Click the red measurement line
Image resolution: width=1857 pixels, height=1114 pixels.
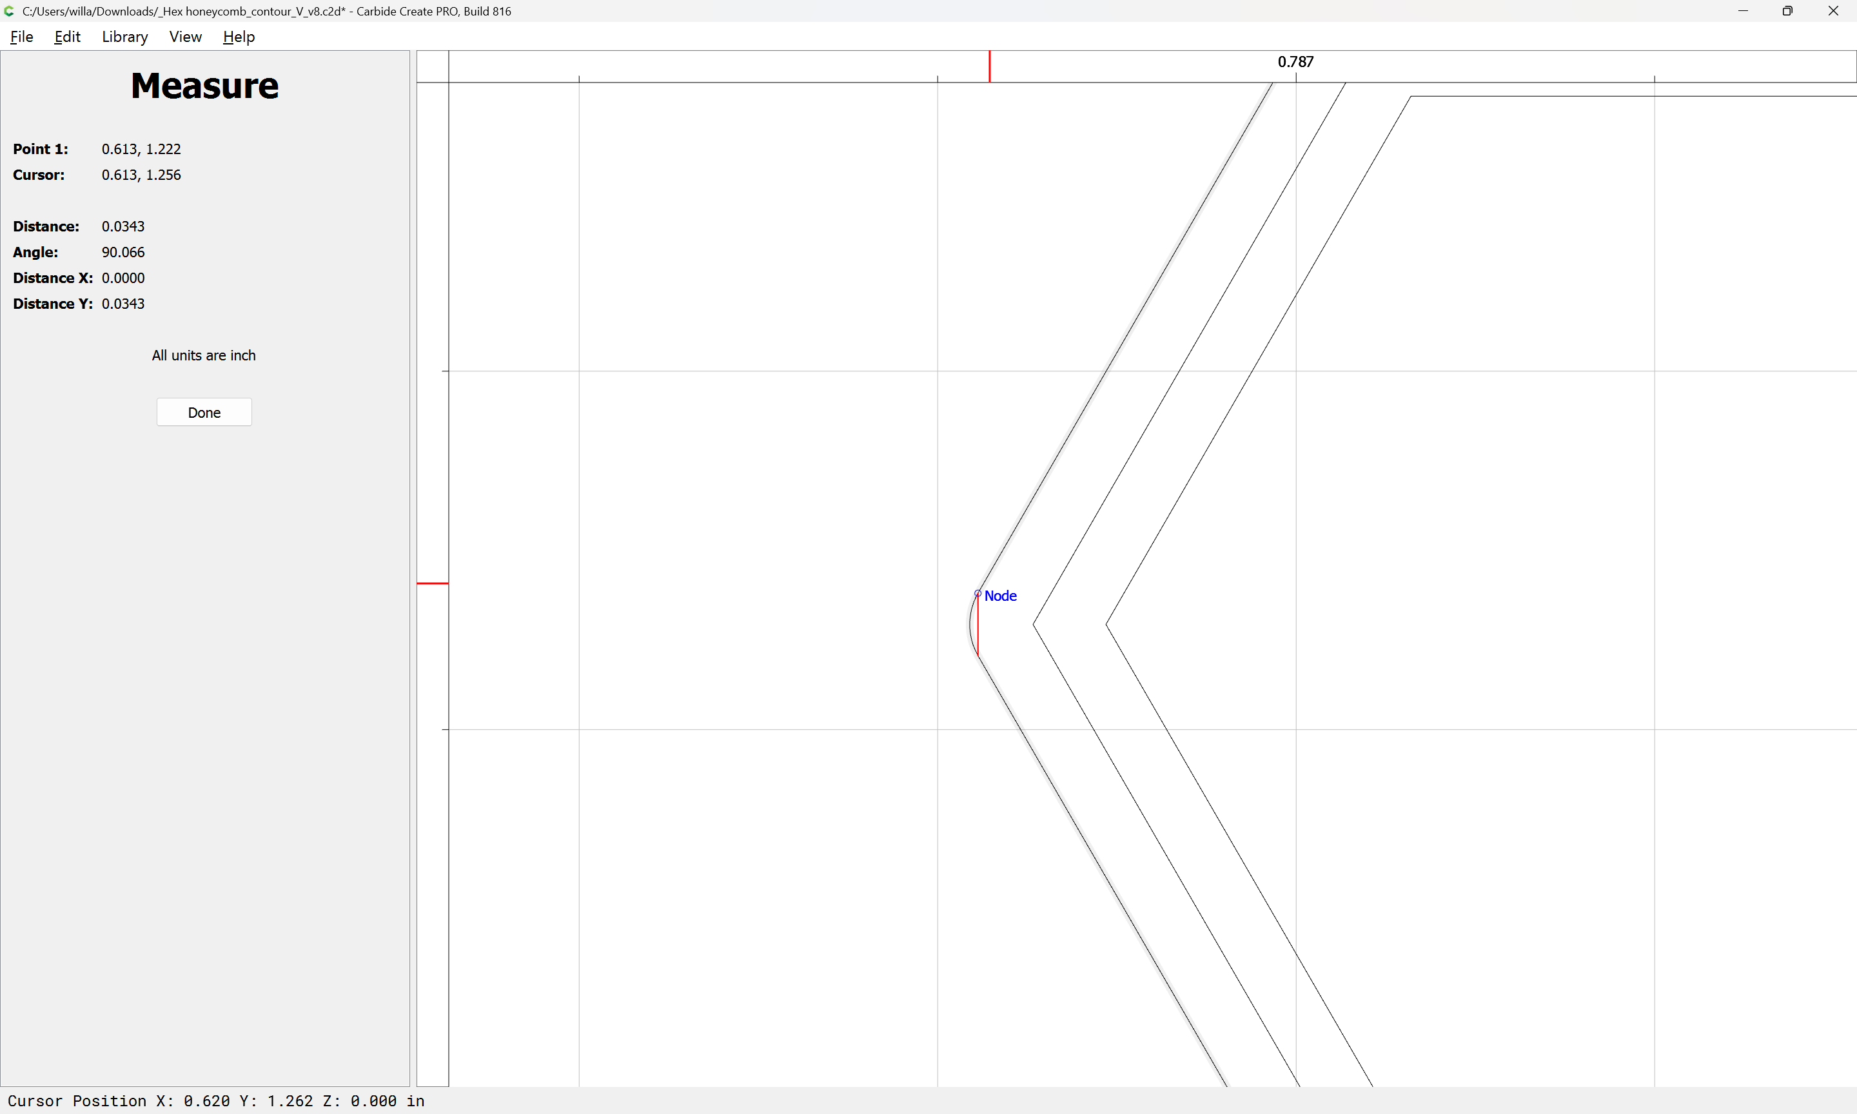[x=978, y=626]
